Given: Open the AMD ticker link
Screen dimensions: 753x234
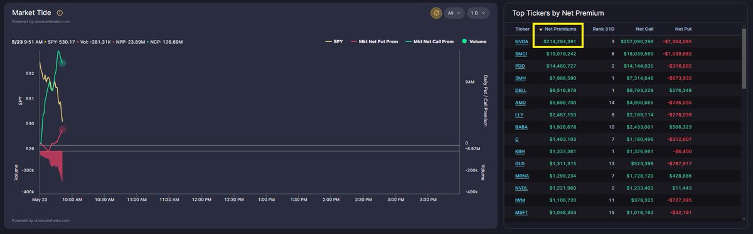Looking at the screenshot, I should (x=521, y=103).
